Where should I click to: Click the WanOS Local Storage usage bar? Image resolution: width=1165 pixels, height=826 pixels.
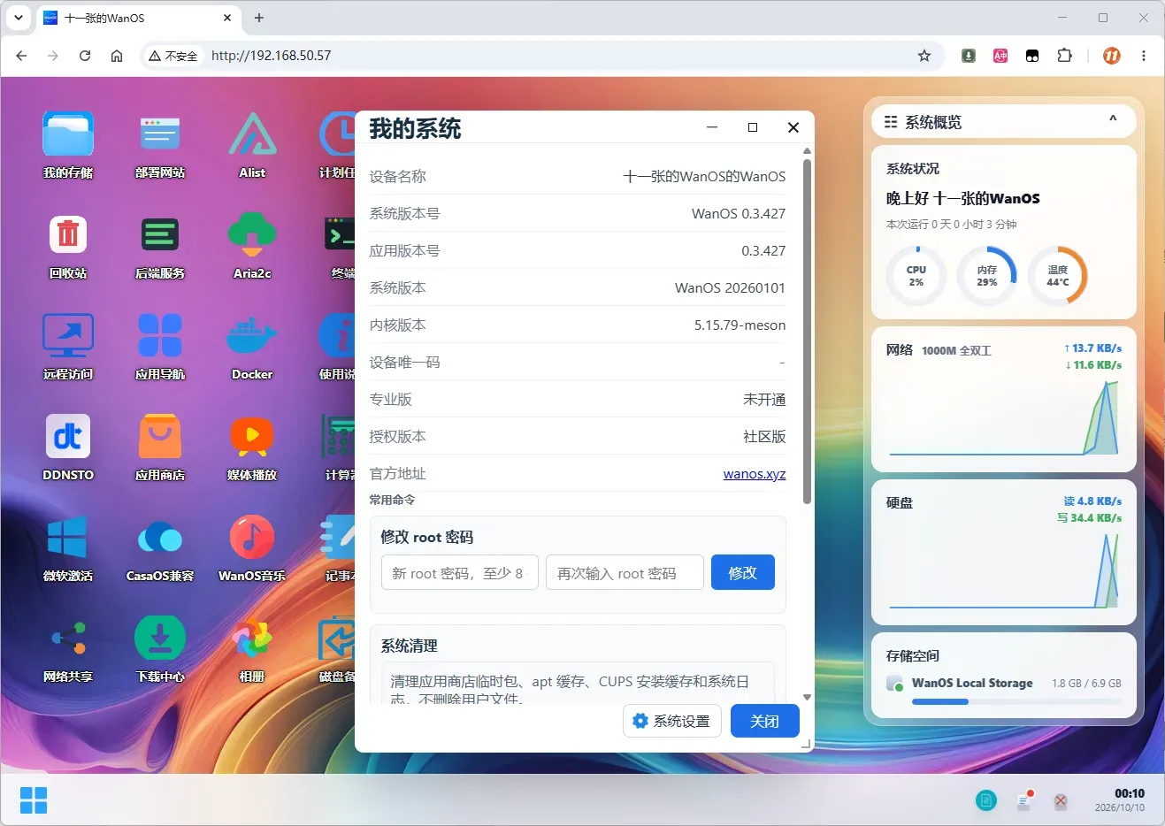click(x=1016, y=702)
